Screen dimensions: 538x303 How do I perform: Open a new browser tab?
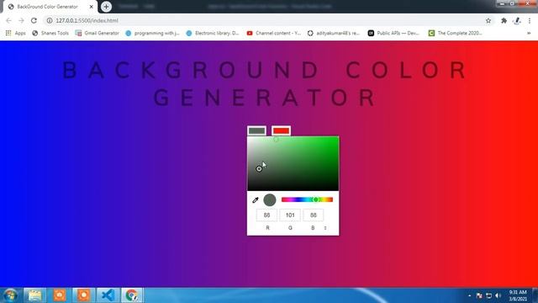[x=106, y=7]
